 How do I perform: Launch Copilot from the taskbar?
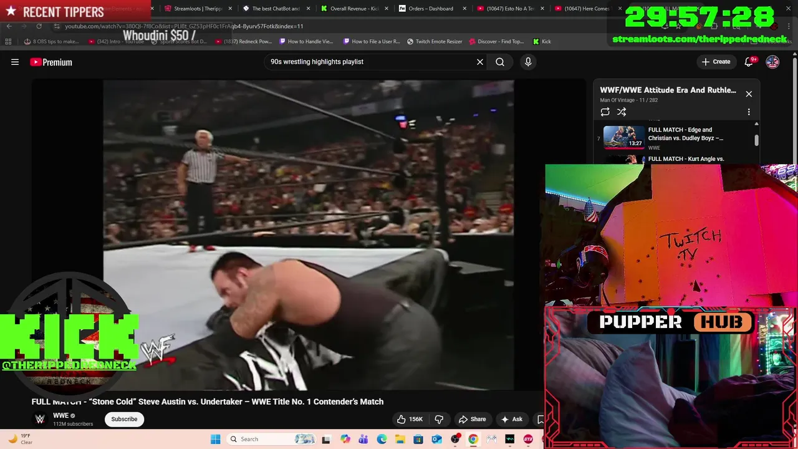pos(345,439)
